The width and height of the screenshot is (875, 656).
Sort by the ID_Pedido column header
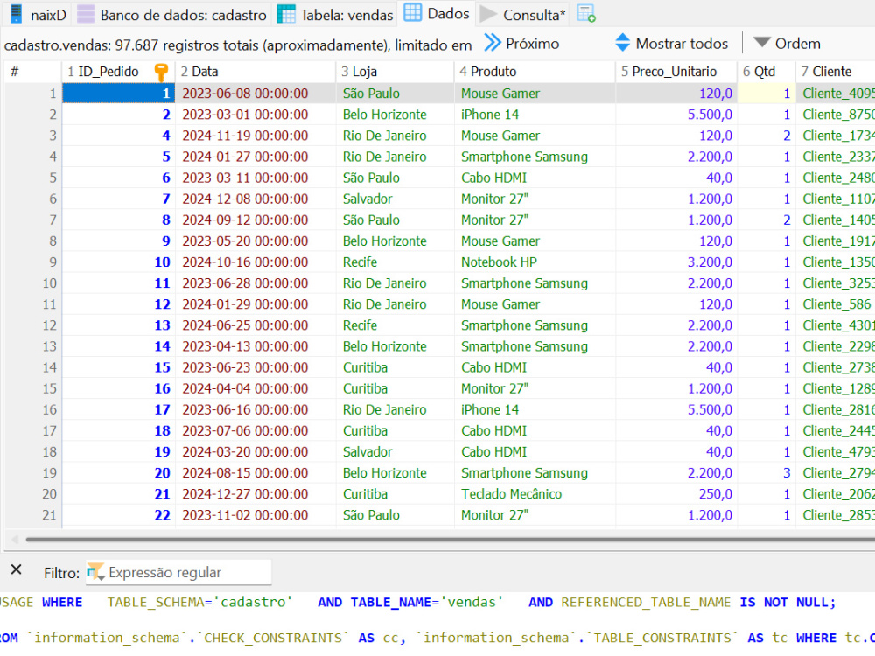point(118,72)
